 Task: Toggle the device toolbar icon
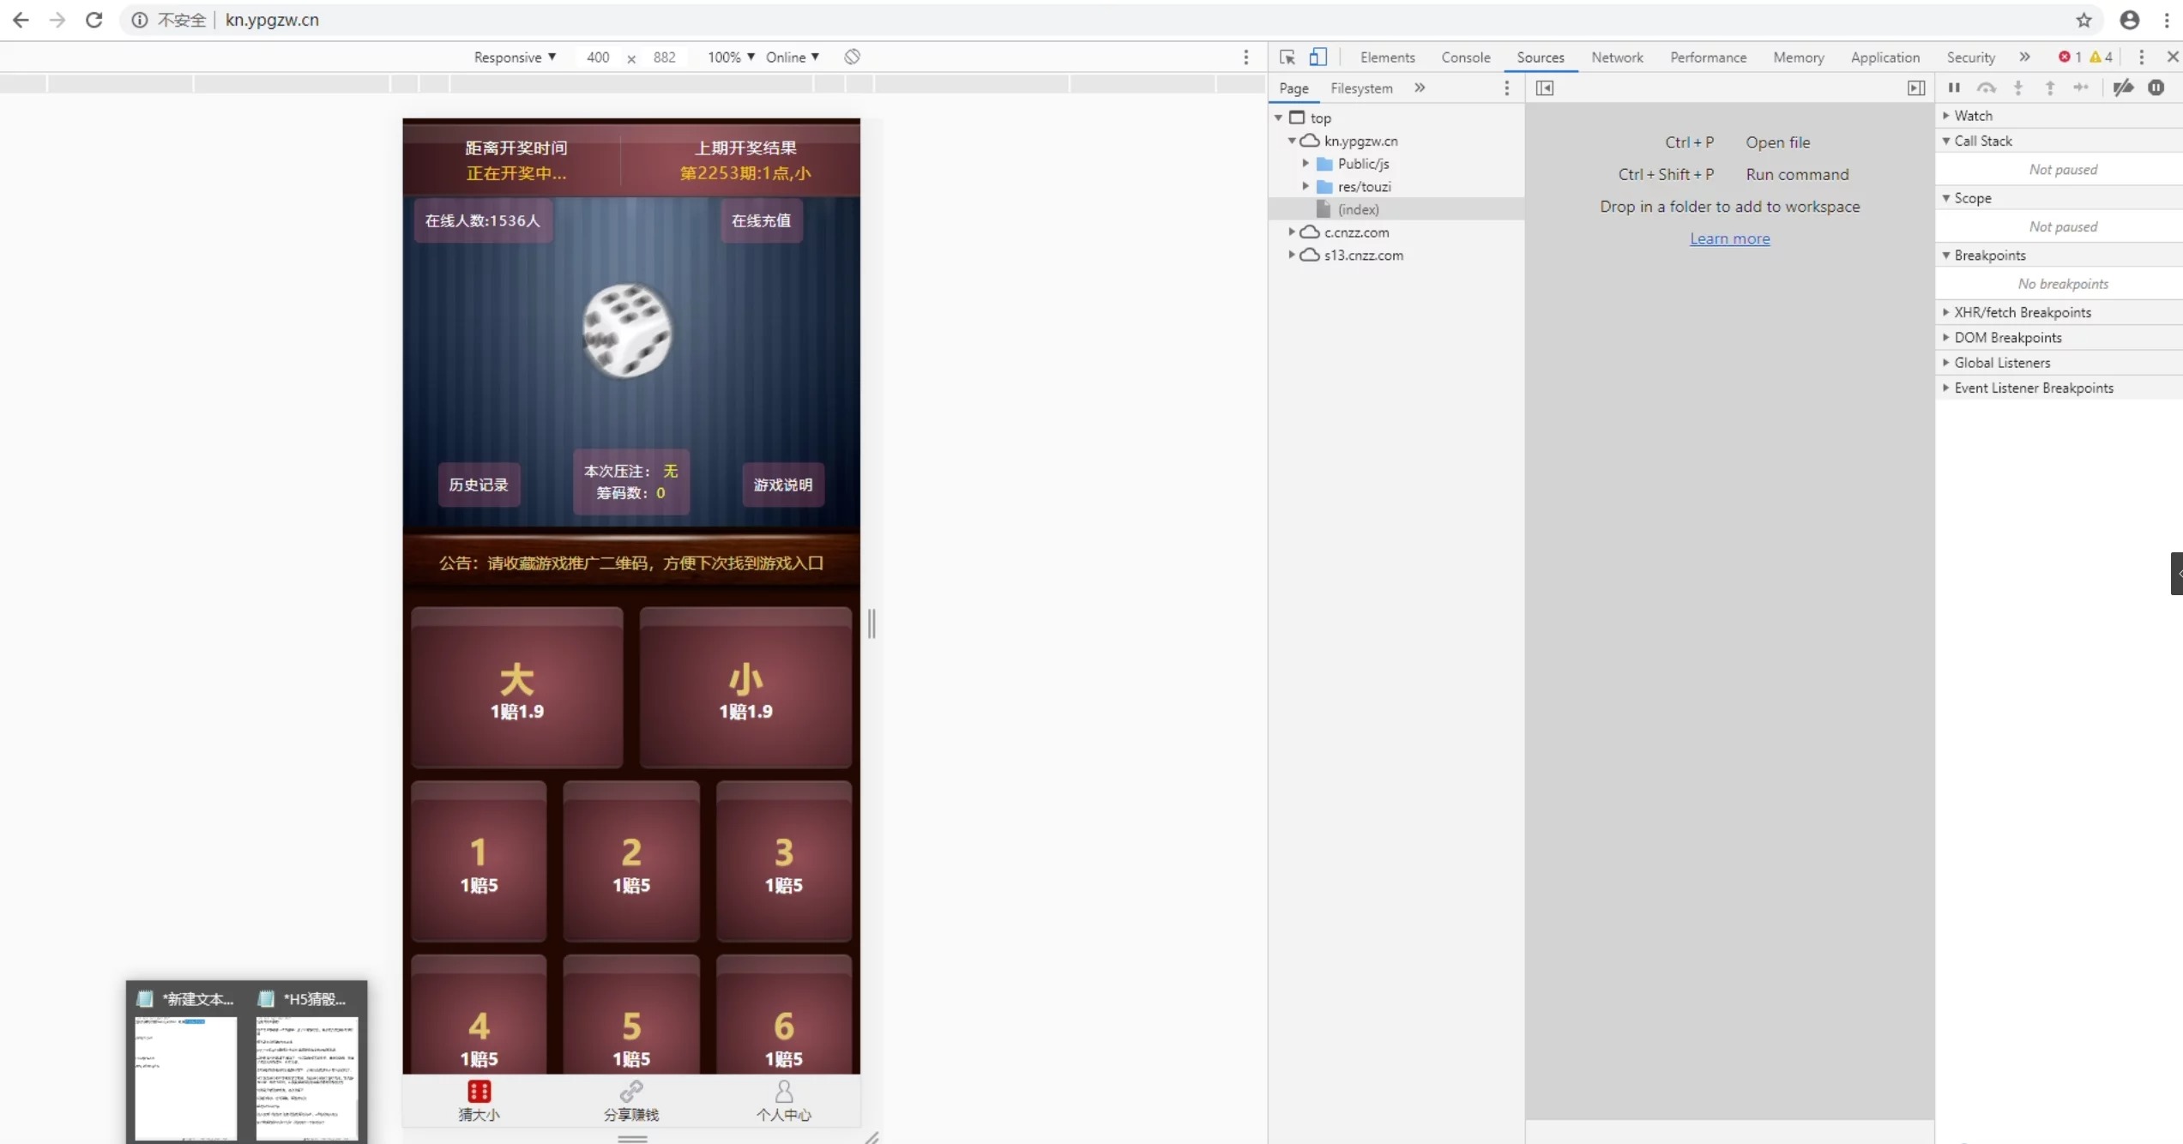click(x=1318, y=57)
